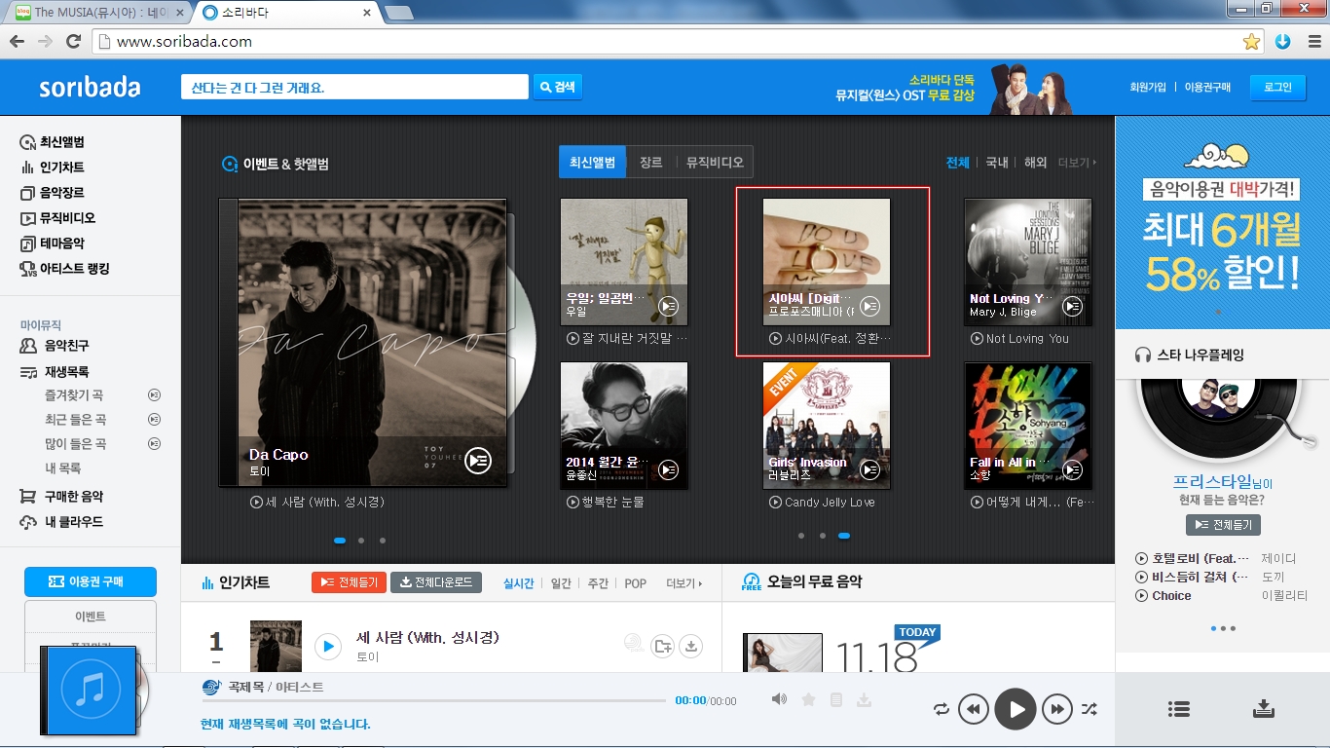The width and height of the screenshot is (1330, 748).
Task: Mute the player volume speaker icon
Action: click(779, 699)
